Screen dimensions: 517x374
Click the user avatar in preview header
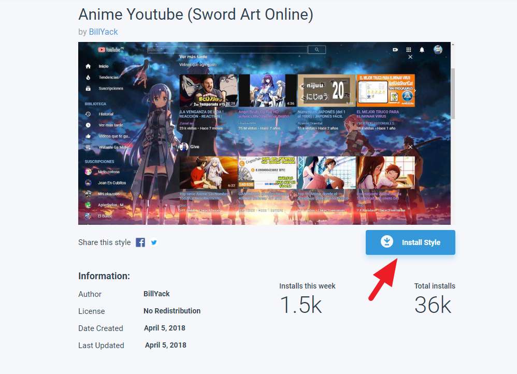point(438,50)
